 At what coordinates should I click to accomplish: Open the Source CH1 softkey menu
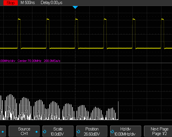24,131
